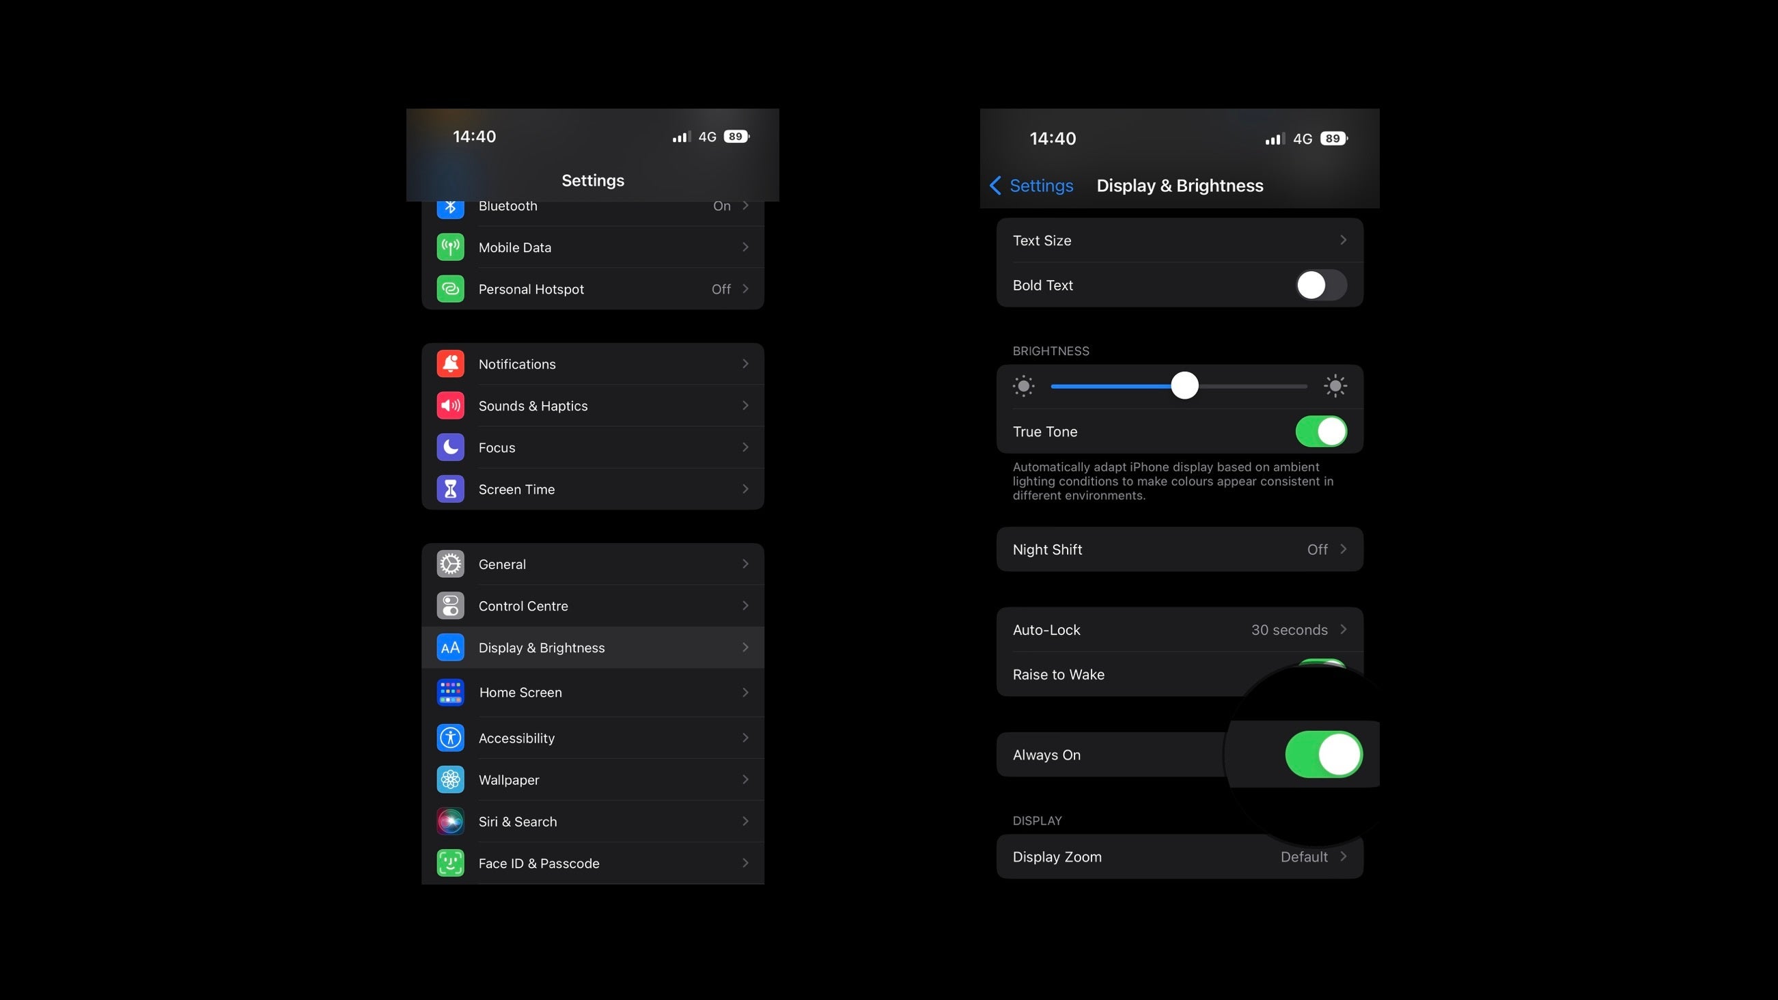The image size is (1778, 1000).
Task: Open Auto-Lock duration settings
Action: [x=1178, y=629]
